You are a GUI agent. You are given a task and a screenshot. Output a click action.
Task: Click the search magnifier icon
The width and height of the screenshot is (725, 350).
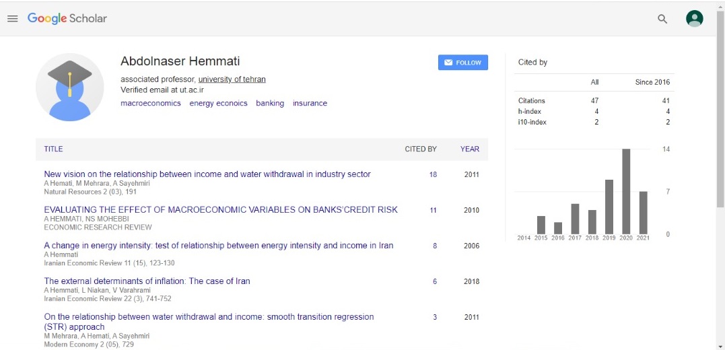click(662, 19)
